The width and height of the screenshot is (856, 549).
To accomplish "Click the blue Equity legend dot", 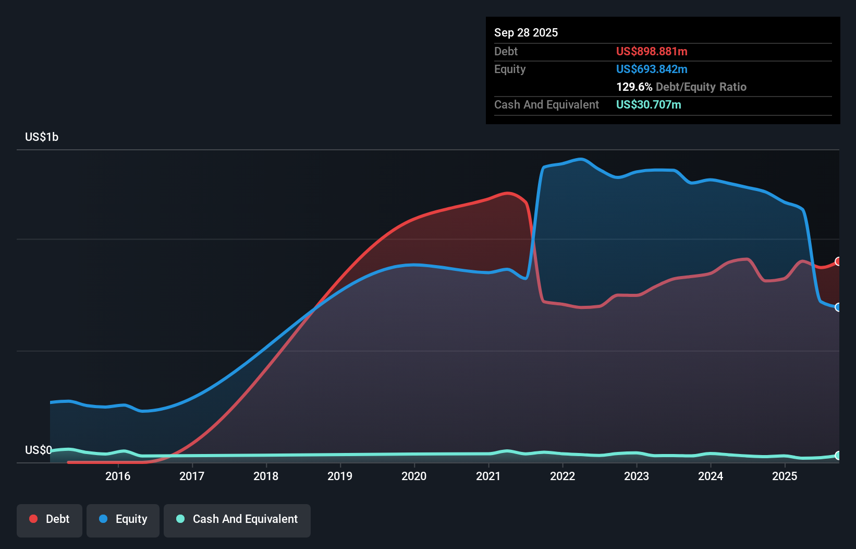I will (103, 519).
